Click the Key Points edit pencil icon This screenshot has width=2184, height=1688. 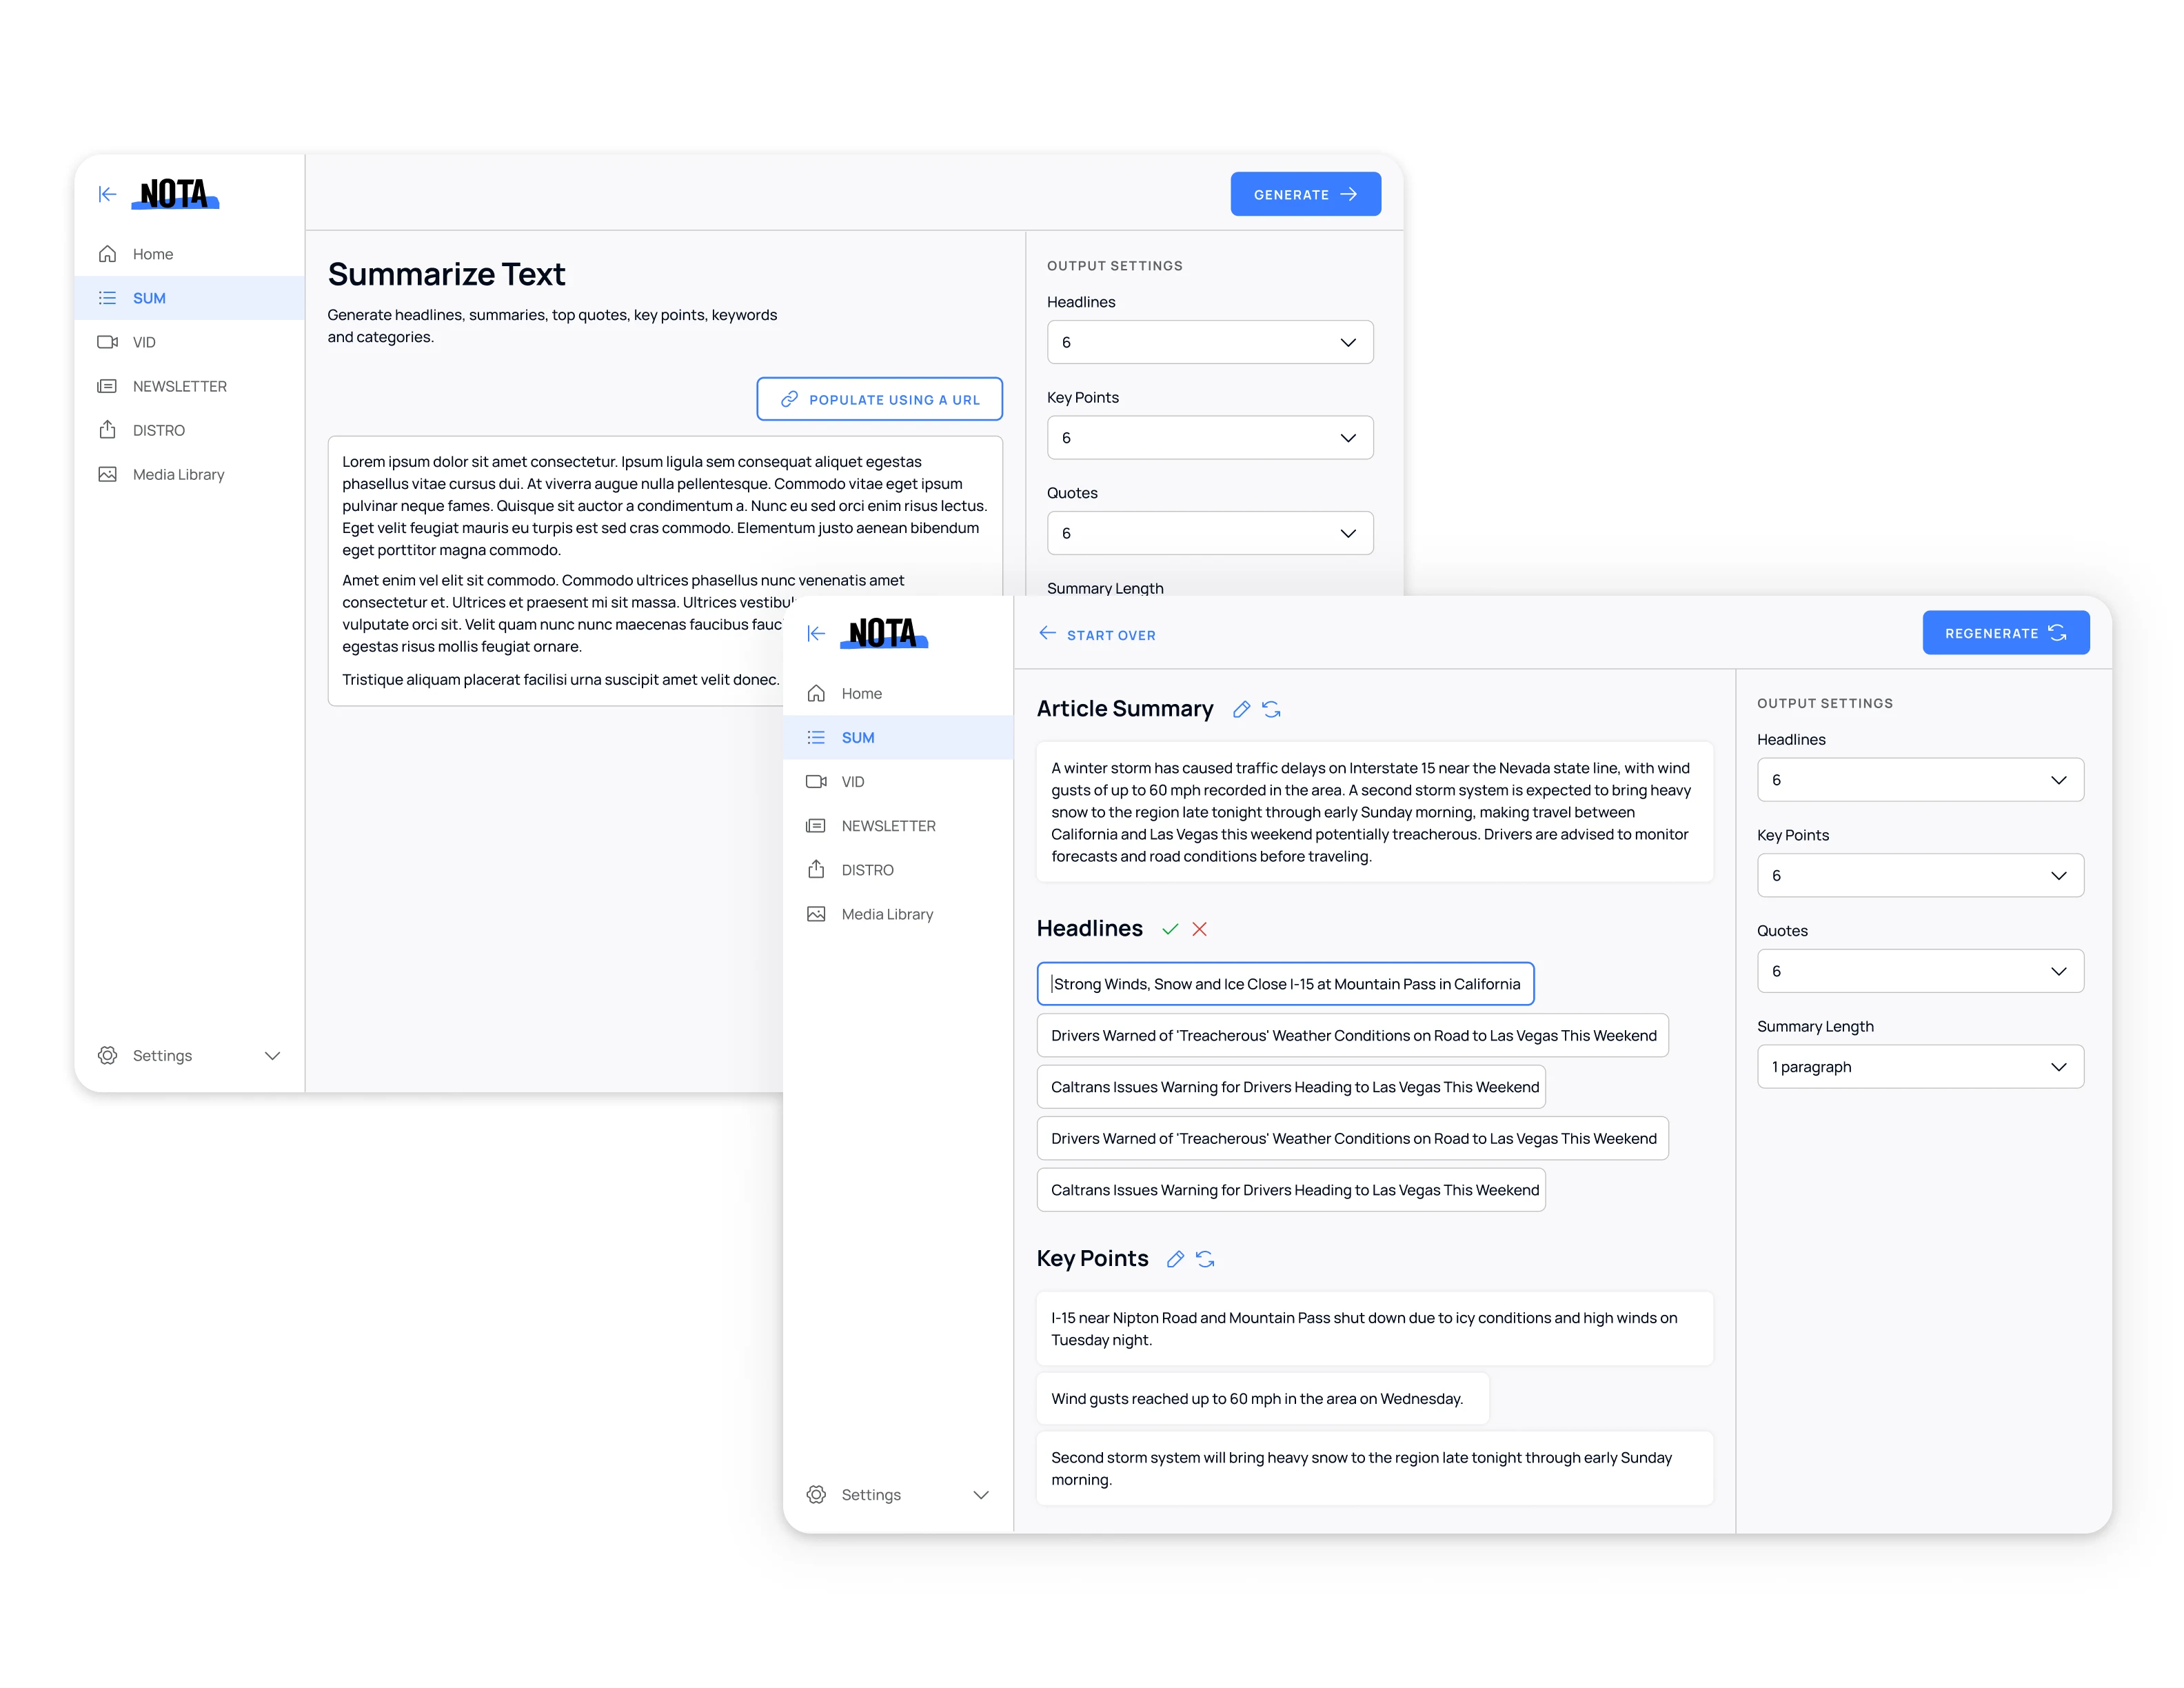coord(1175,1259)
